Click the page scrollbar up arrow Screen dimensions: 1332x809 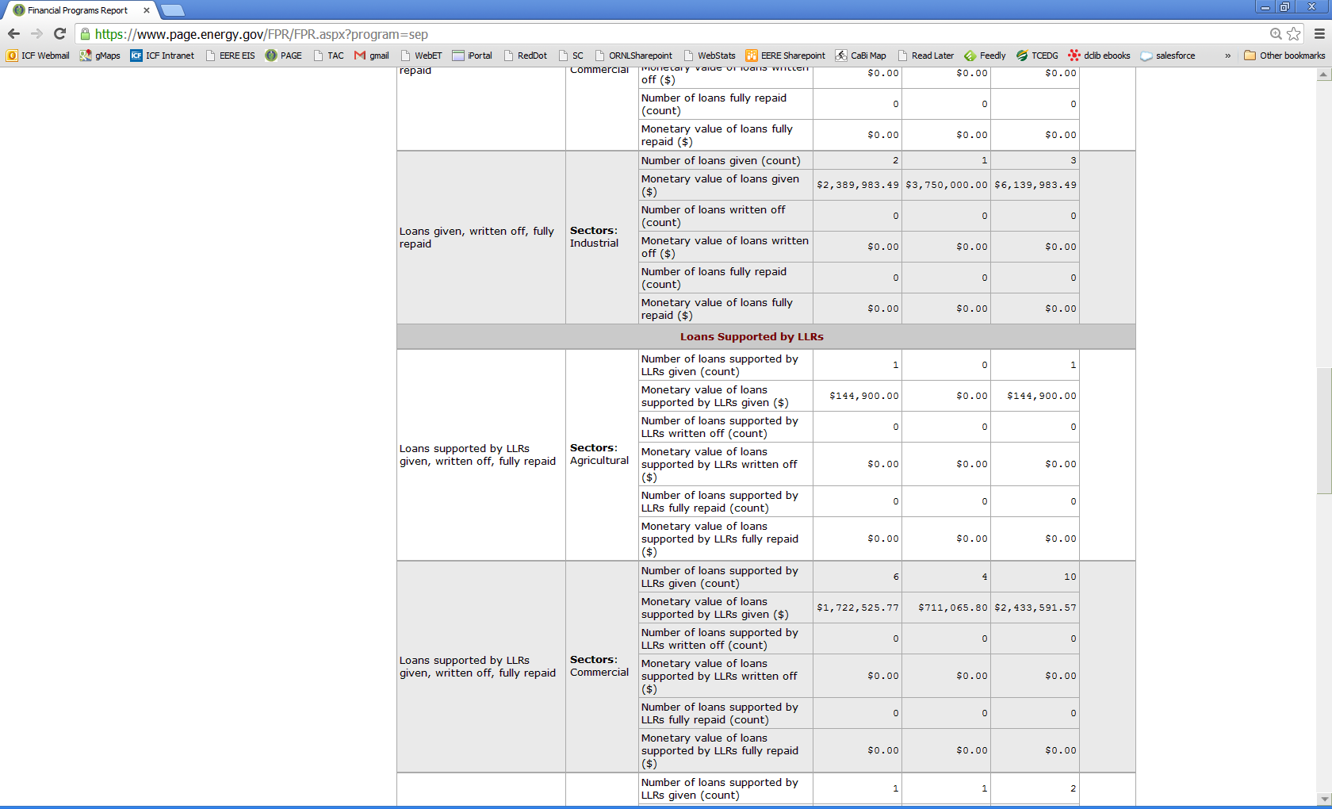[1323, 75]
